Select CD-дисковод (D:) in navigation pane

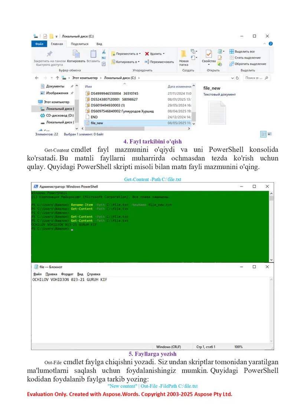pyautogui.click(x=57, y=116)
